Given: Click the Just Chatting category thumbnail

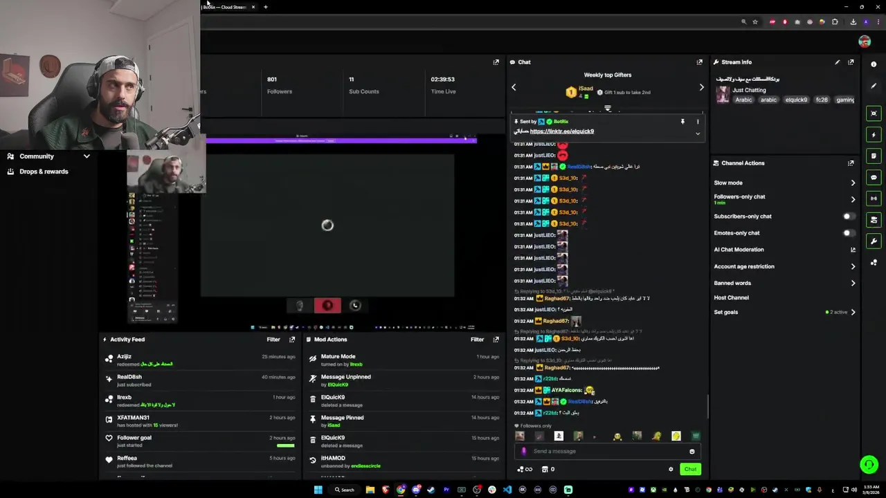Looking at the screenshot, I should click(723, 95).
